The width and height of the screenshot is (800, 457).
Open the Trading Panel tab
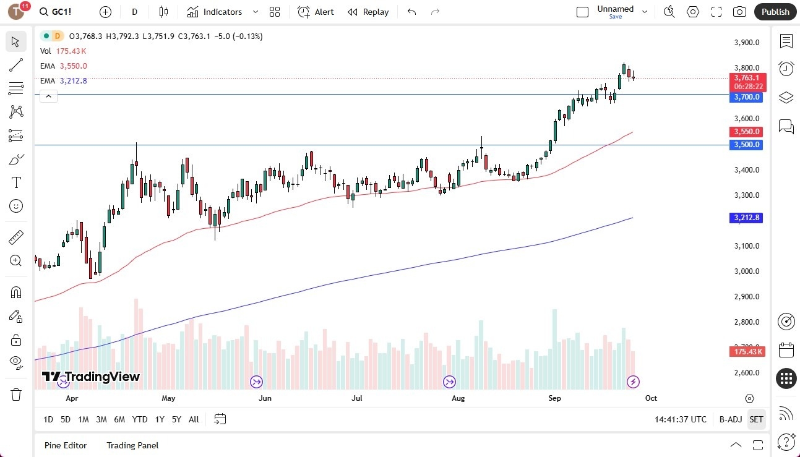(132, 445)
